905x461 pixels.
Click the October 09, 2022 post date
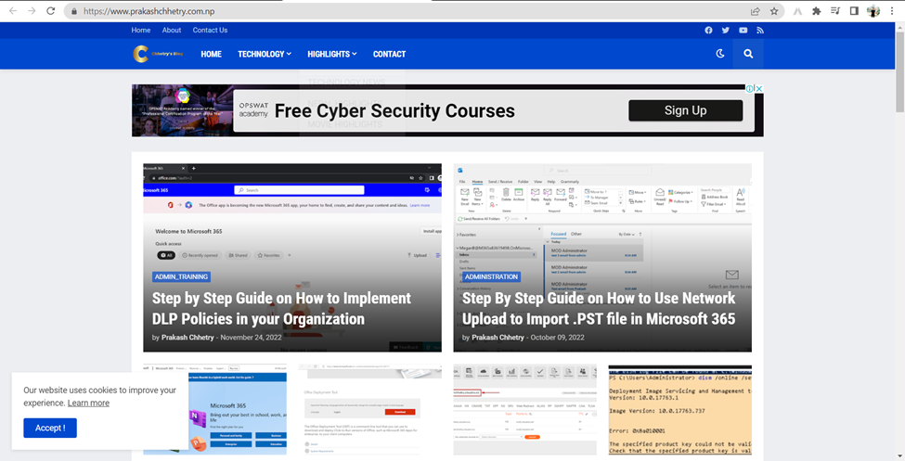click(558, 337)
